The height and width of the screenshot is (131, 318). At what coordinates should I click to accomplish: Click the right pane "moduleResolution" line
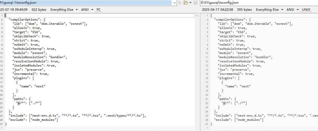tap(245, 57)
